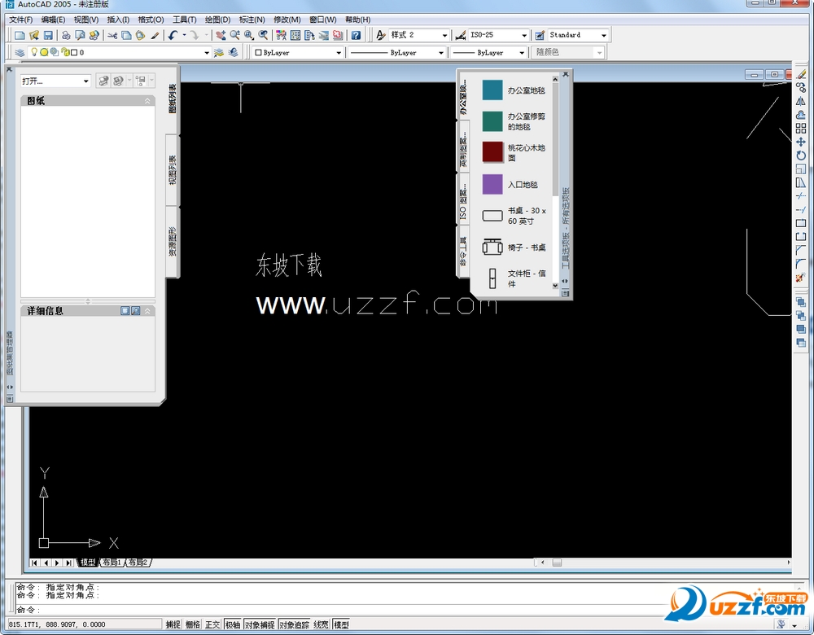Toggle 捕捉 snap mode in status bar

[x=173, y=624]
